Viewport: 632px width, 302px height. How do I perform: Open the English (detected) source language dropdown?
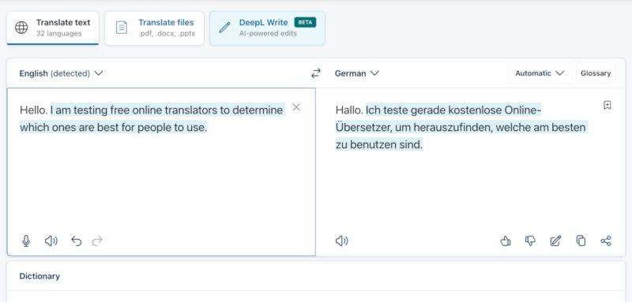point(62,73)
